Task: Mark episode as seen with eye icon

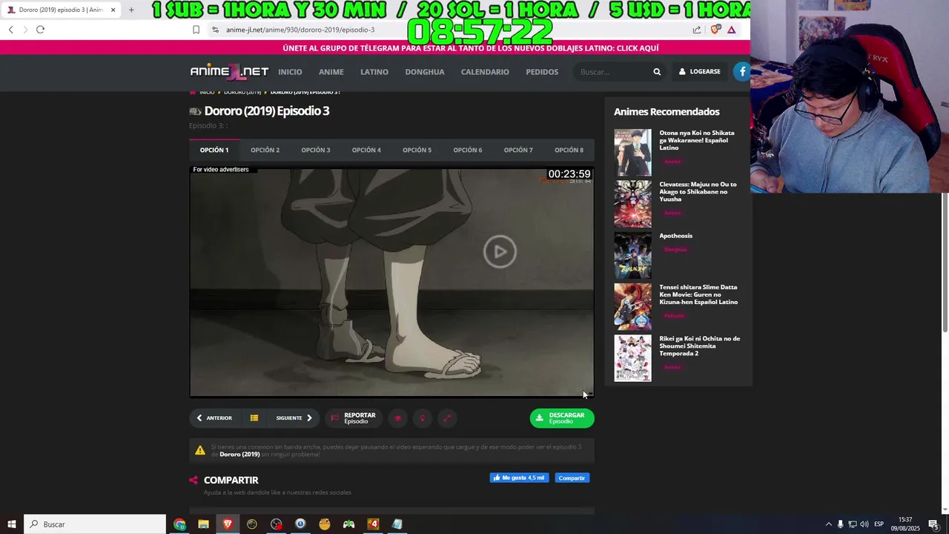Action: (397, 418)
